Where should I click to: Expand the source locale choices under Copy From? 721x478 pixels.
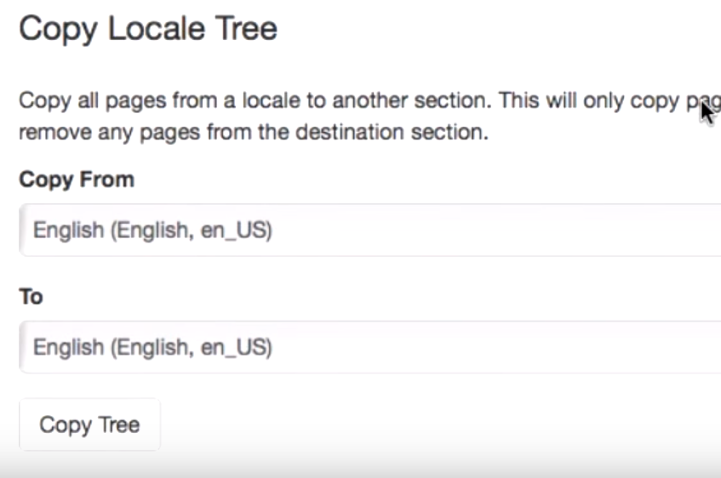click(x=511, y=230)
